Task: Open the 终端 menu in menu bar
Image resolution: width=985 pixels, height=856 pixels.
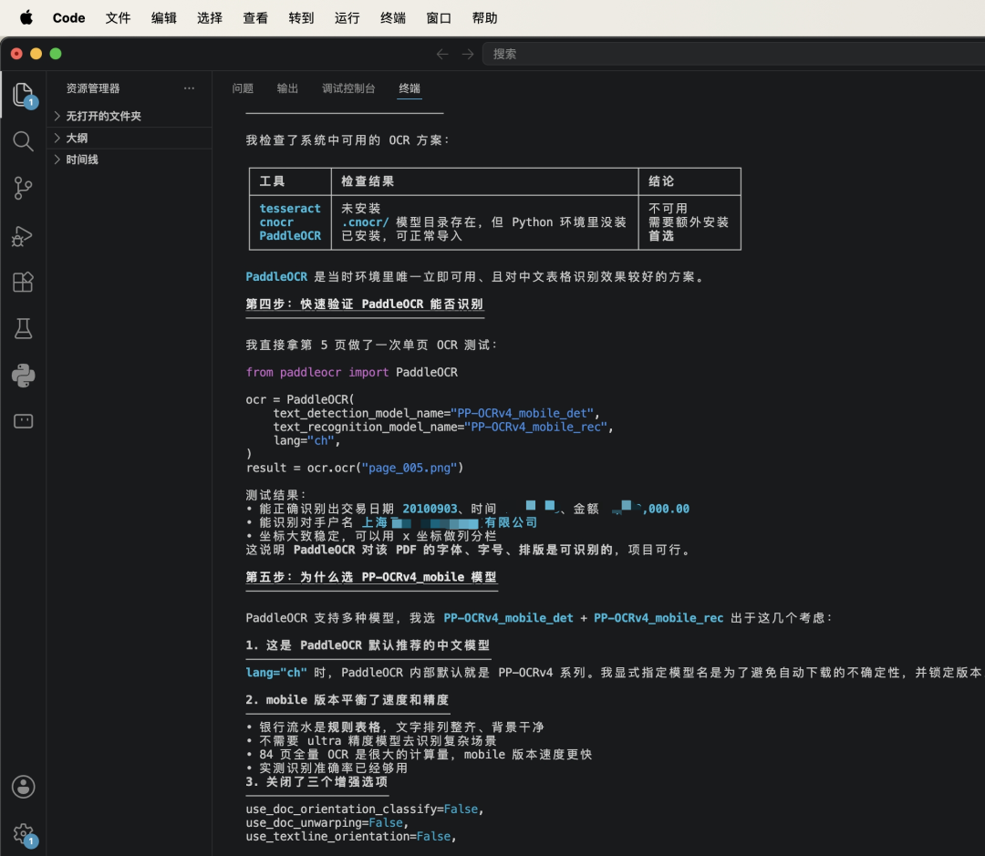Action: 393,17
